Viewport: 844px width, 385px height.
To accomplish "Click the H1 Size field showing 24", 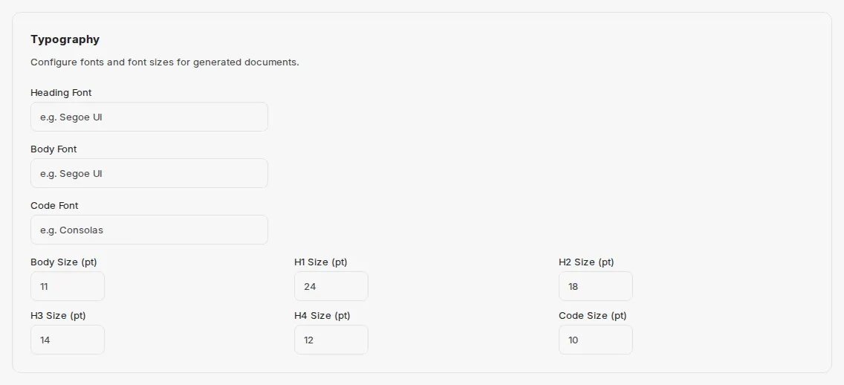I will click(331, 286).
